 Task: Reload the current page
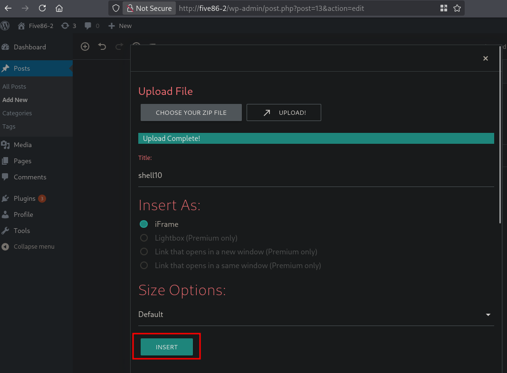pos(42,9)
